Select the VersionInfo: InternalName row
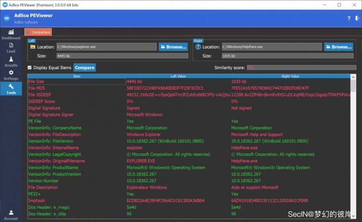The height and width of the screenshot is (222, 362). click(x=189, y=147)
